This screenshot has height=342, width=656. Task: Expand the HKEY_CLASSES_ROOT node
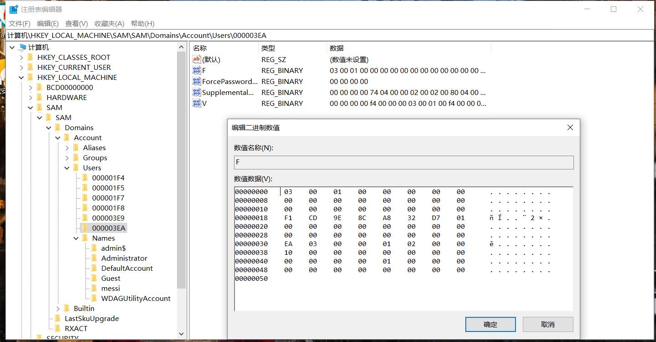(x=21, y=57)
